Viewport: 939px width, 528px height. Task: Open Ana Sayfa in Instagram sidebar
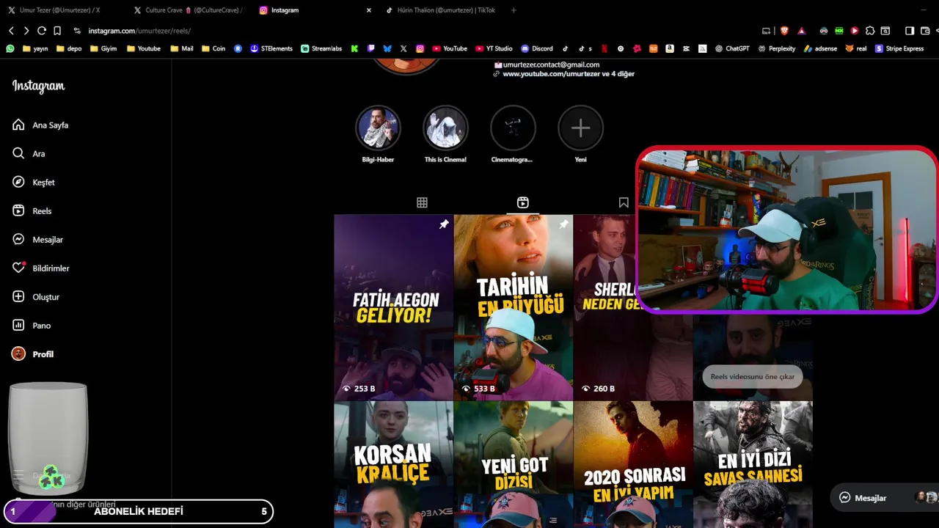pyautogui.click(x=40, y=125)
